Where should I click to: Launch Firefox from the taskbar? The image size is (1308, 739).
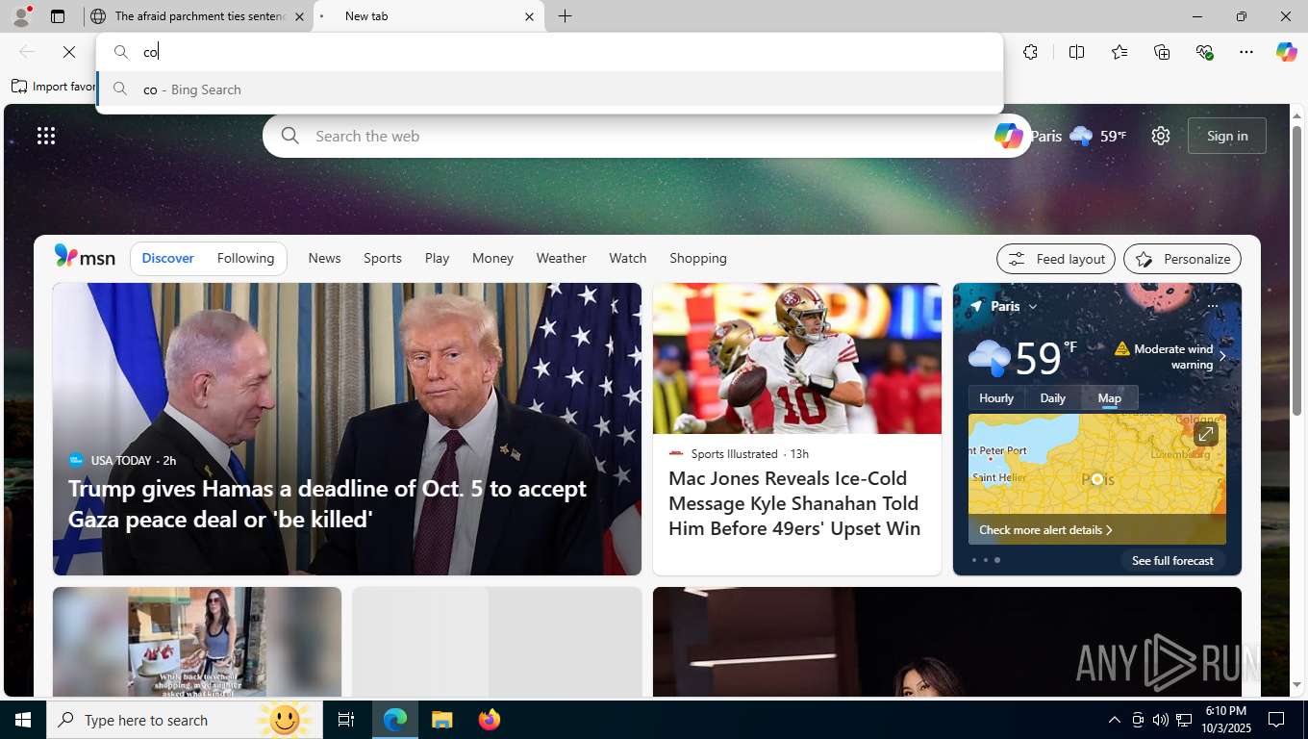489,720
